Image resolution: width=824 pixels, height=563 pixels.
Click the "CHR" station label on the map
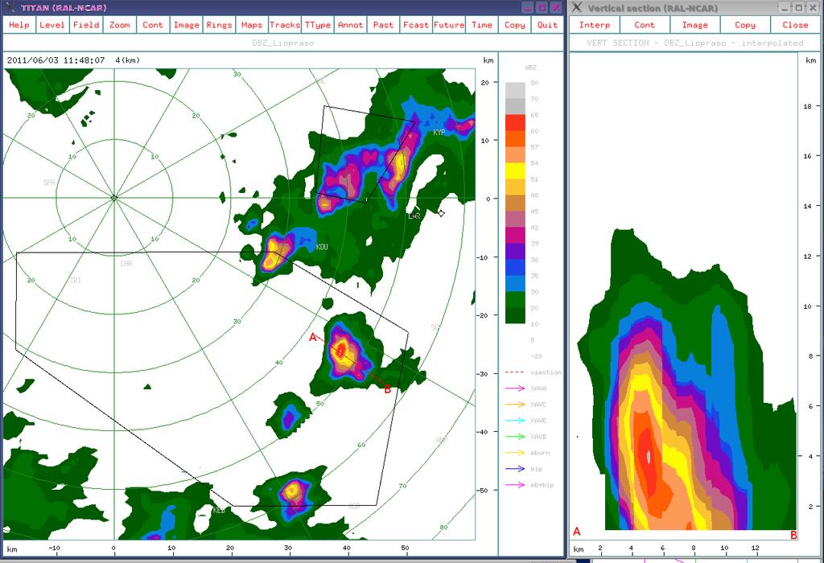(126, 264)
